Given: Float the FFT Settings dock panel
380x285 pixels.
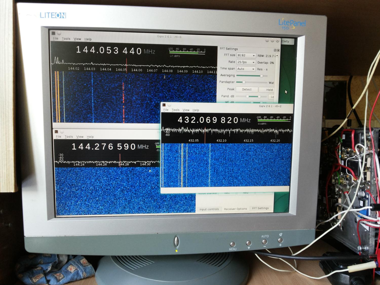Looking at the screenshot, I should click(275, 50).
